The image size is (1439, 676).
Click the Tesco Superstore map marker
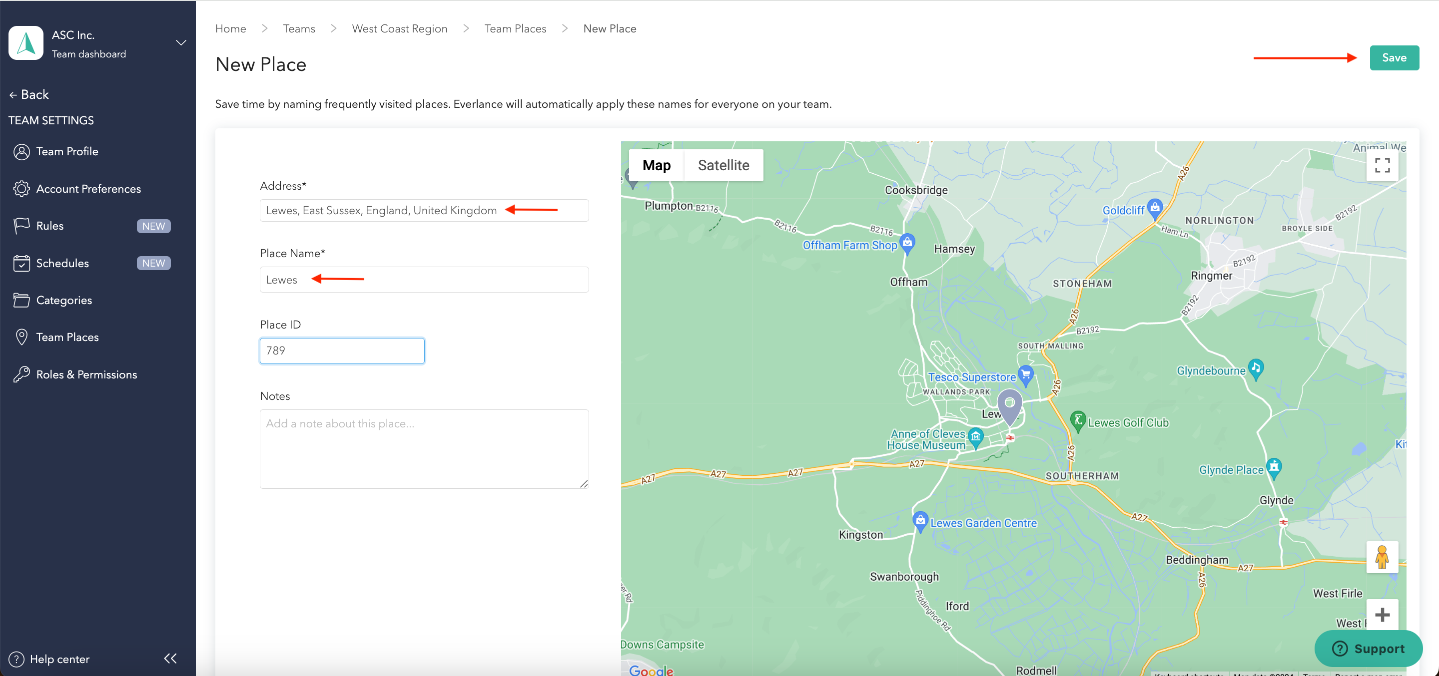click(1025, 374)
